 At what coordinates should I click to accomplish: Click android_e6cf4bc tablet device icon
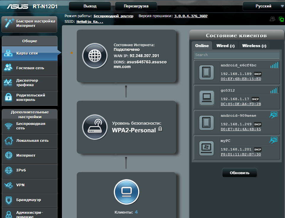point(206,72)
